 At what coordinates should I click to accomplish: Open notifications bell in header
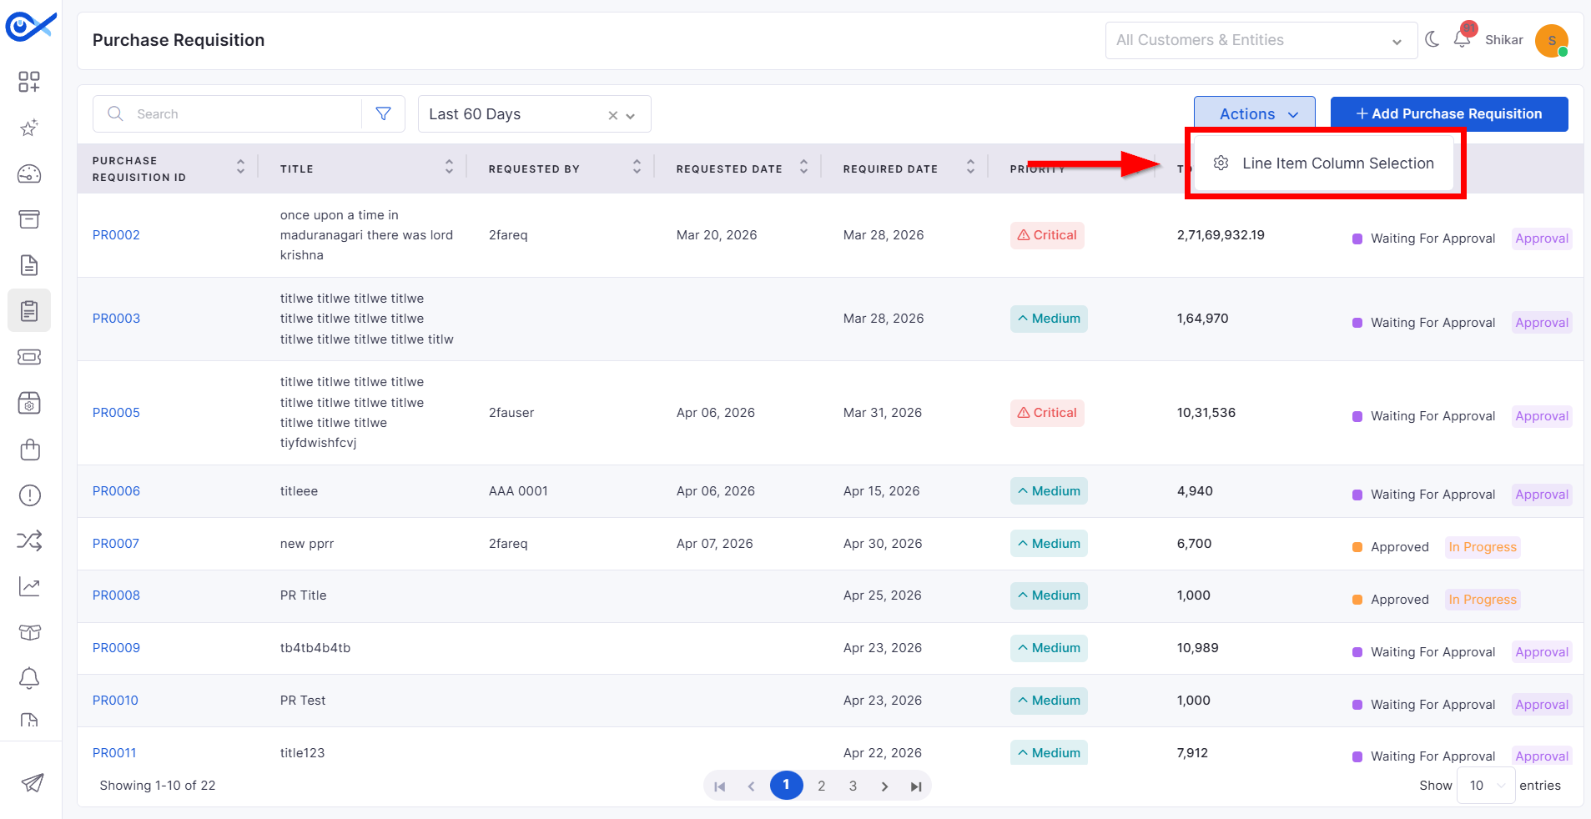click(1462, 38)
